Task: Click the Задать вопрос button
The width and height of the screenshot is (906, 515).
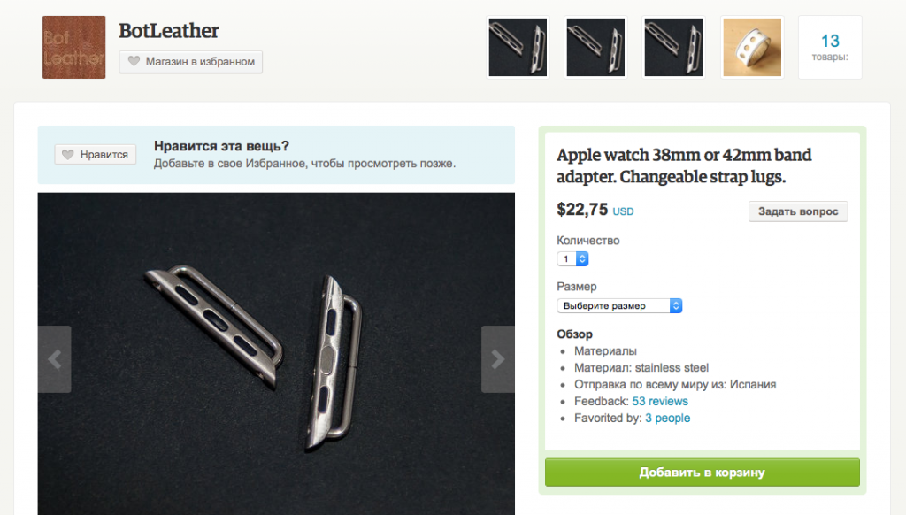Action: [798, 211]
